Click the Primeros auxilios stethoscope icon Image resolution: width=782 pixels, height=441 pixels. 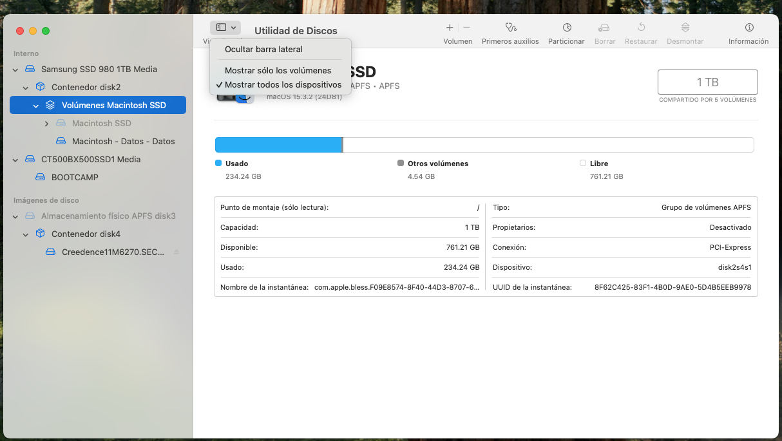click(510, 28)
